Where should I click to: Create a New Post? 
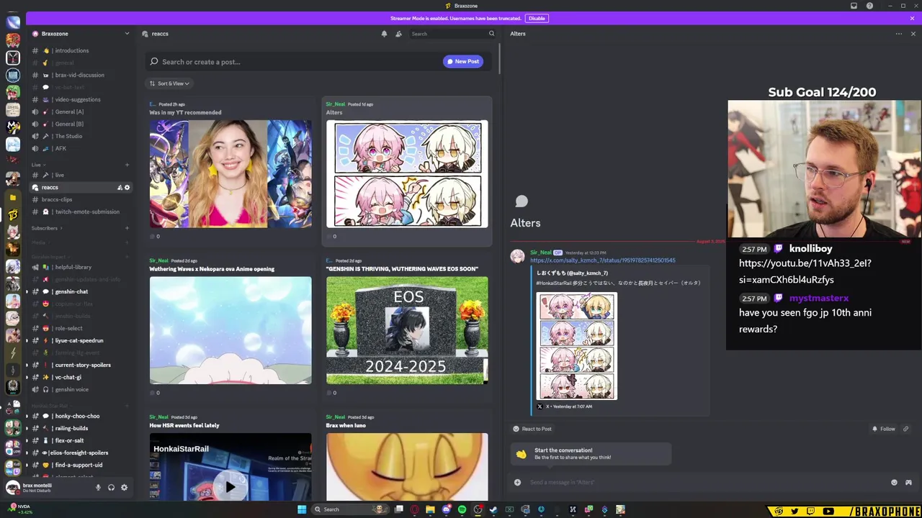(x=462, y=61)
